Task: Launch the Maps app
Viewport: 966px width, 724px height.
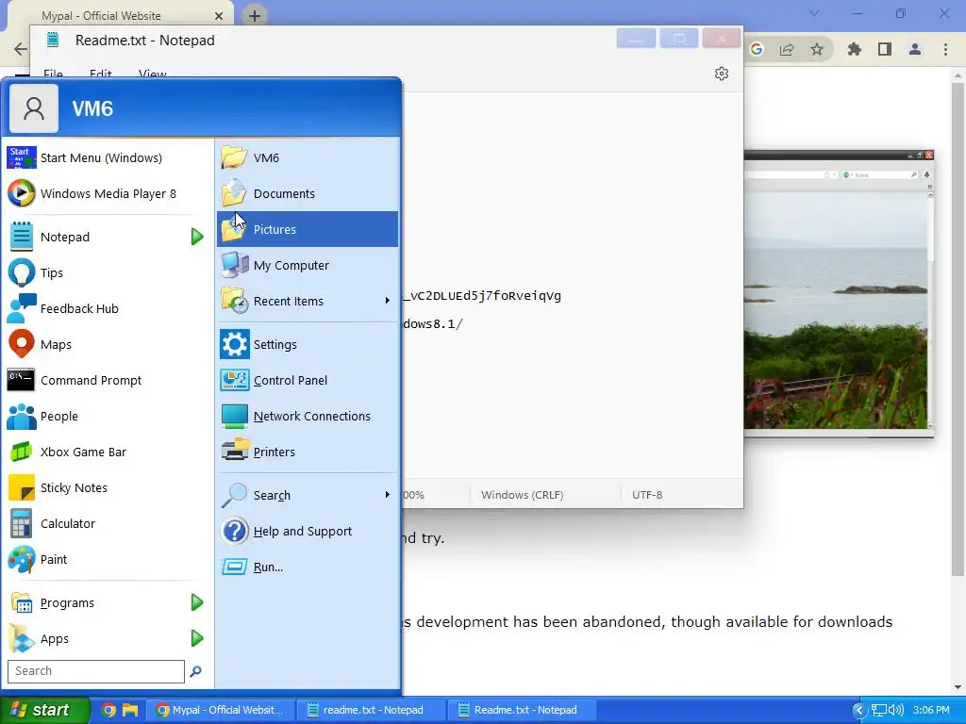Action: (108, 344)
